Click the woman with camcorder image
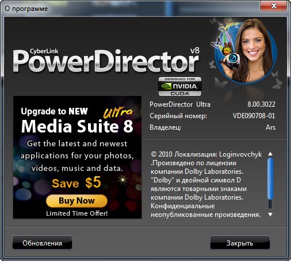This screenshot has height=261, width=291. click(246, 52)
